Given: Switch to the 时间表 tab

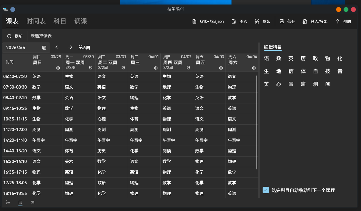Looking at the screenshot, I should click(36, 21).
